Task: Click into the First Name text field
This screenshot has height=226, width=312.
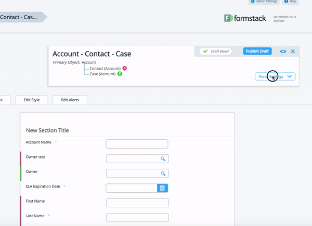Action: tap(137, 203)
